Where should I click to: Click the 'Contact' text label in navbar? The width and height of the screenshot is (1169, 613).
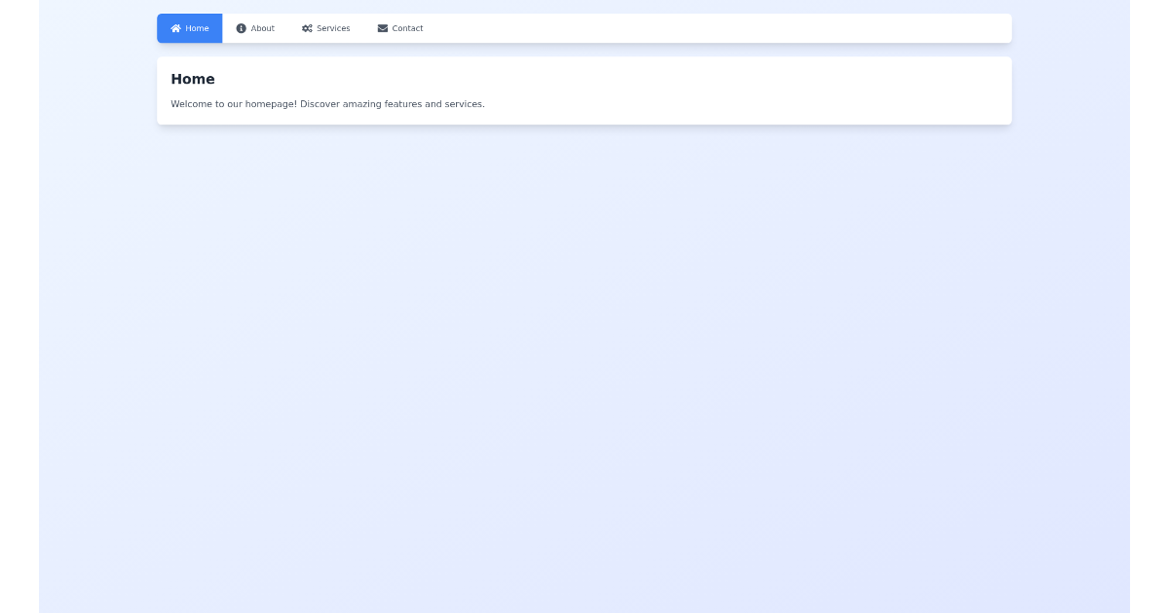click(x=408, y=28)
